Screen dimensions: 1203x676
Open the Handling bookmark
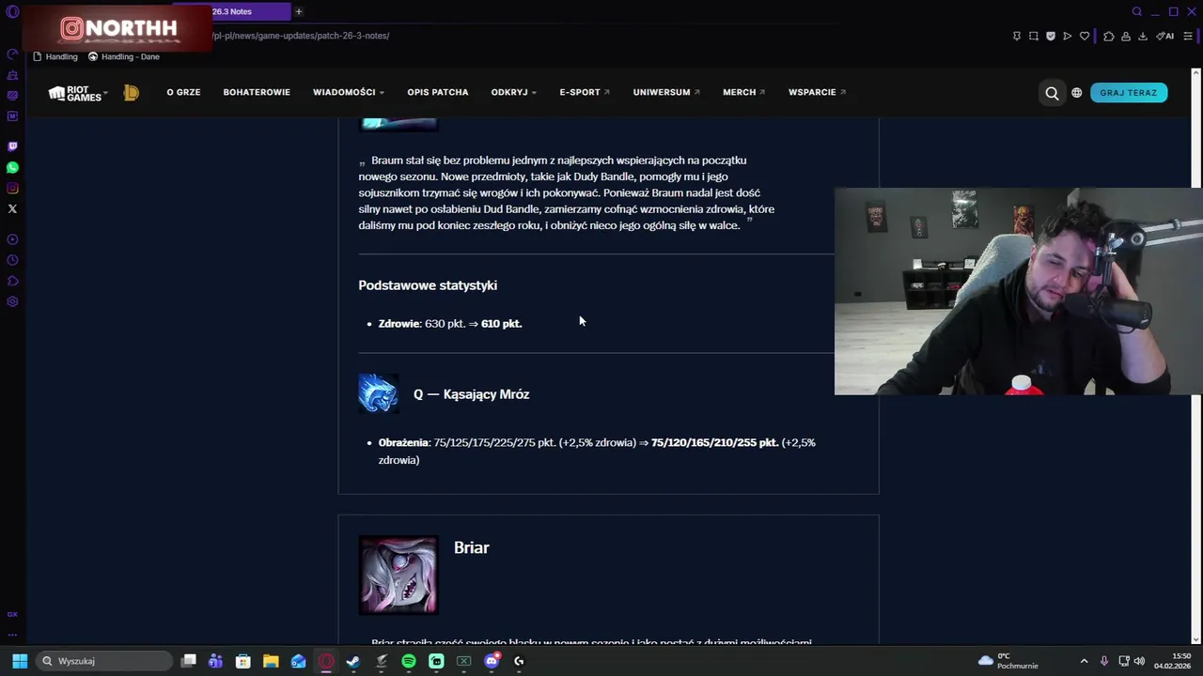[55, 56]
